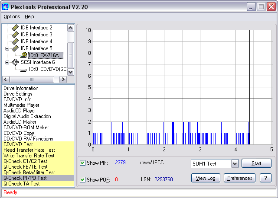Click the IDE Interface 2 chip icon
The image size is (278, 198).
[15, 28]
